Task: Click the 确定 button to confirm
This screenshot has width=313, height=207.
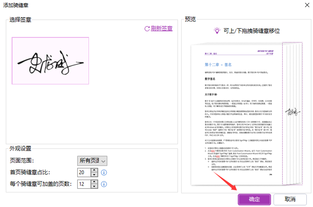Action: click(x=254, y=199)
